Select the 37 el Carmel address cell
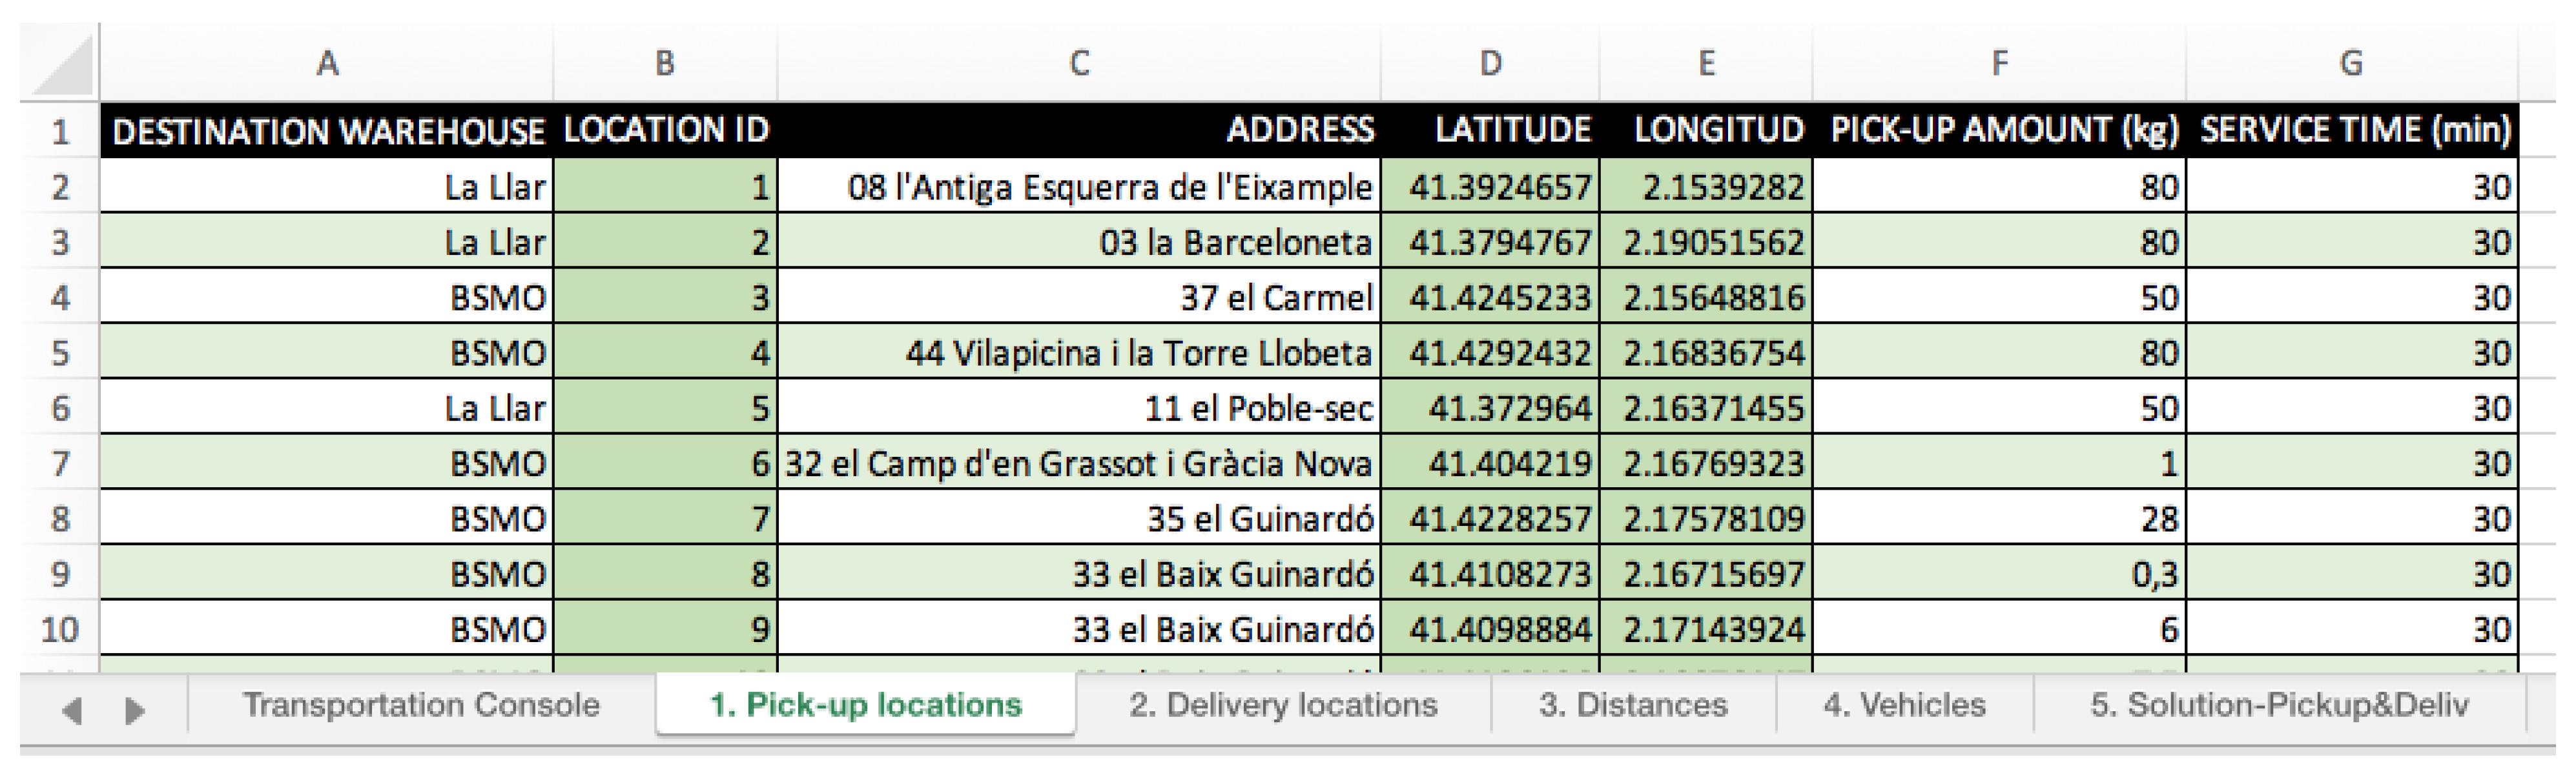This screenshot has width=2576, height=775. click(x=1078, y=297)
